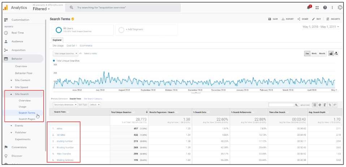Open Site Search Overview report
Image resolution: width=346 pixels, height=167 pixels.
tap(25, 100)
